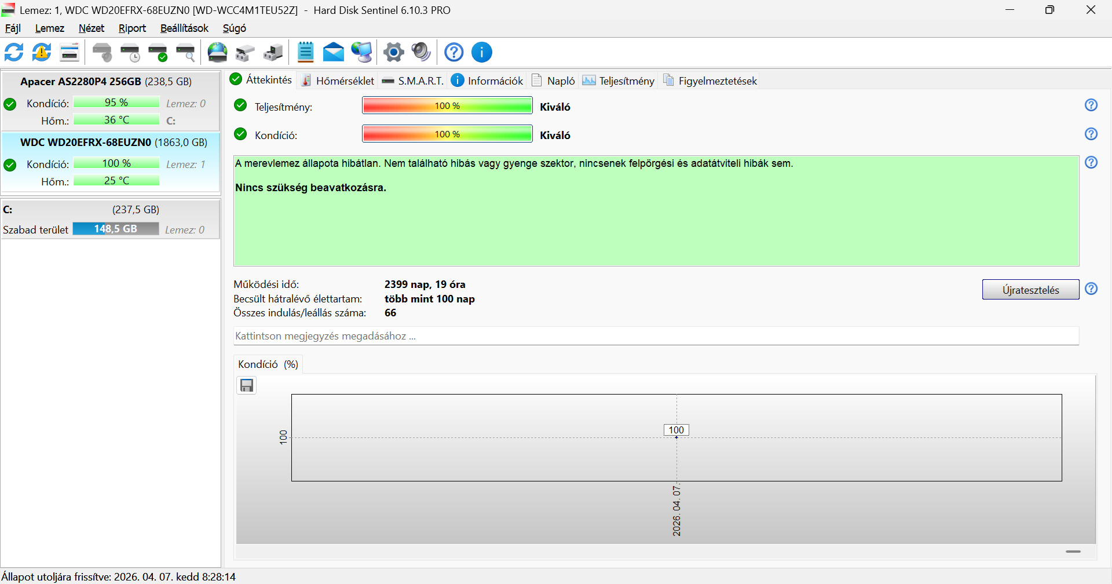Click the C: free space bar 148,5 GB
This screenshot has height=584, width=1112.
[116, 229]
